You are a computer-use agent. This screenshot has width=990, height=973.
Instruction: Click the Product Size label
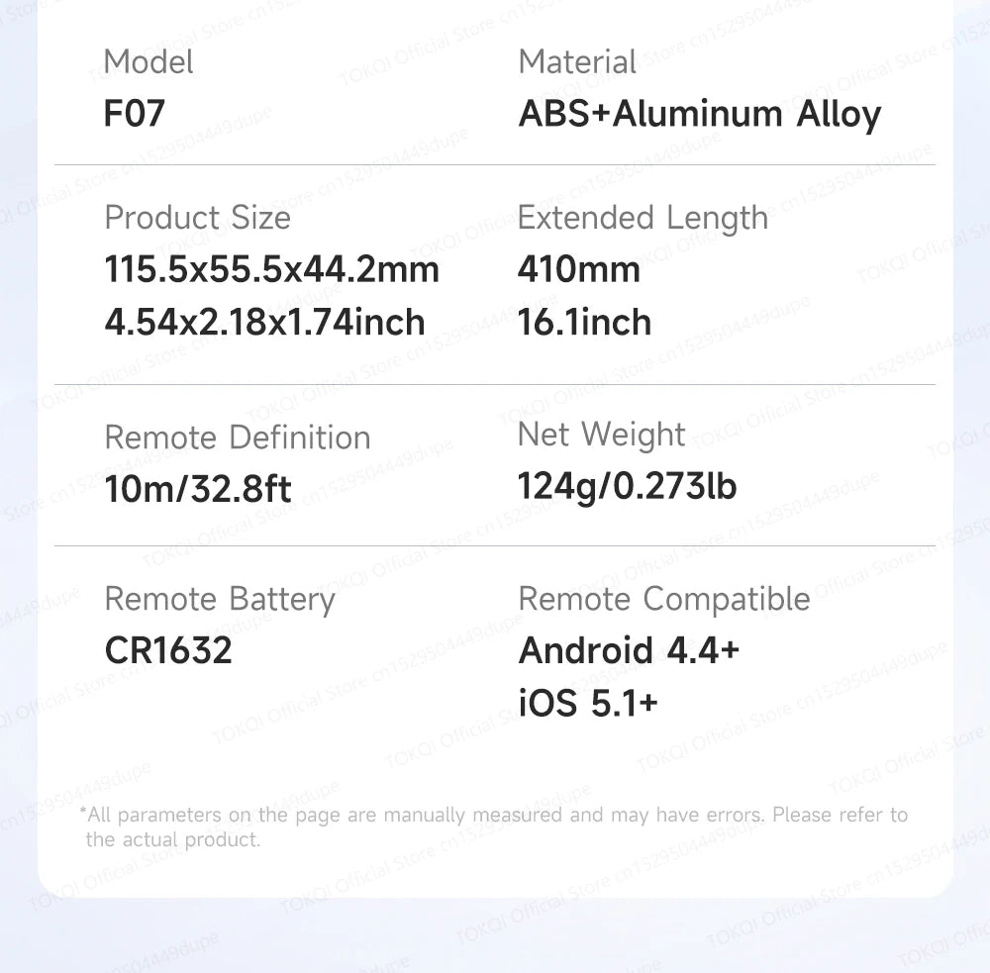point(197,218)
